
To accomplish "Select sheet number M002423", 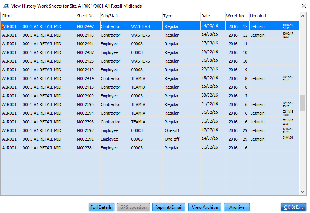I will [x=86, y=61].
